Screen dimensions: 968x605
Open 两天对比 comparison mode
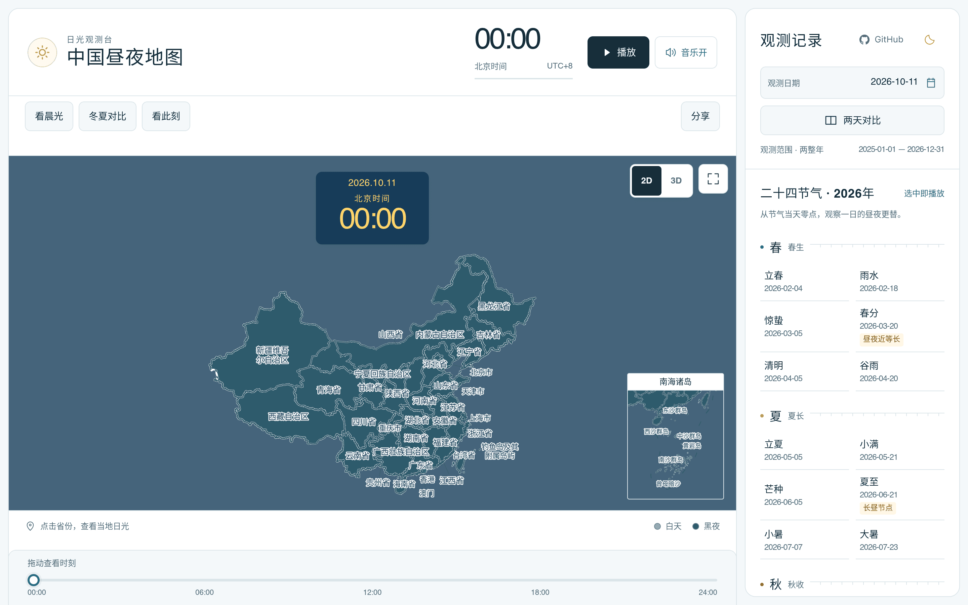pyautogui.click(x=852, y=120)
